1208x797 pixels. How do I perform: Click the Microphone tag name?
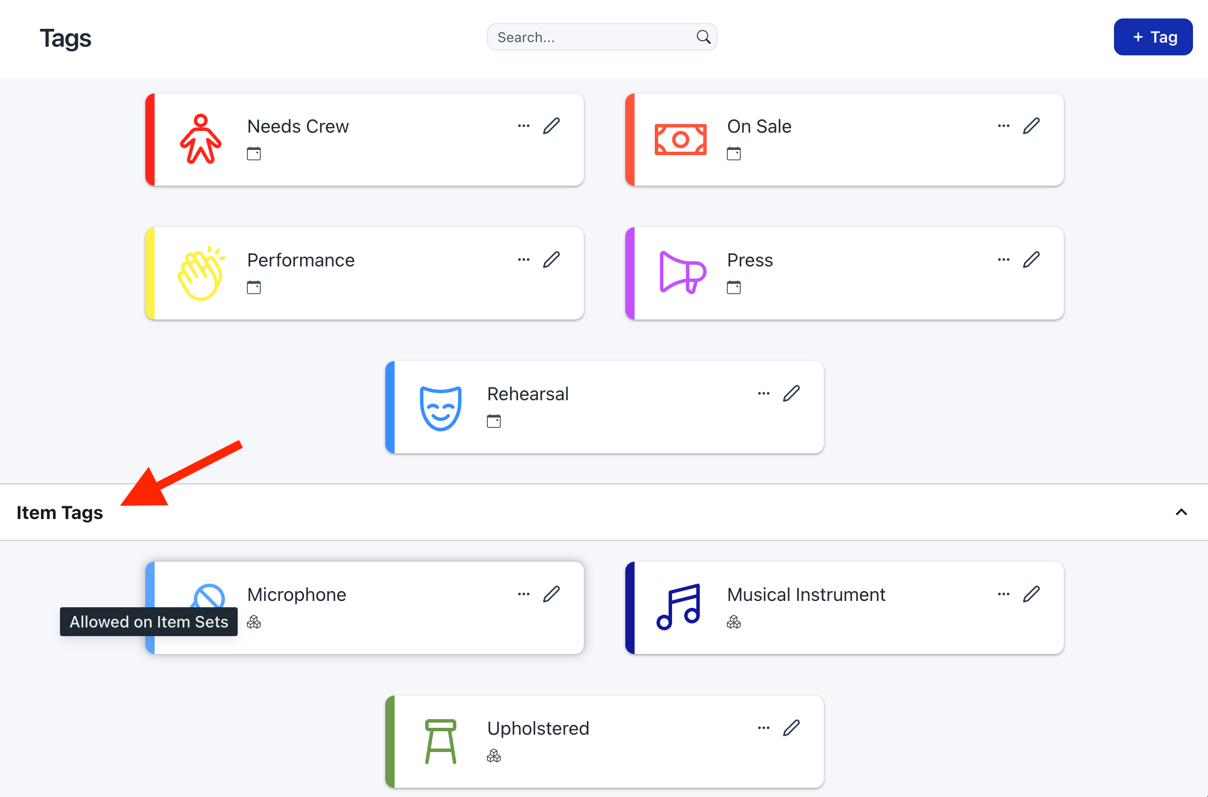pos(297,595)
